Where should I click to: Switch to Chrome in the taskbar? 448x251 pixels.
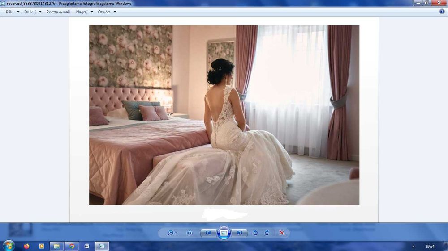coord(72,246)
